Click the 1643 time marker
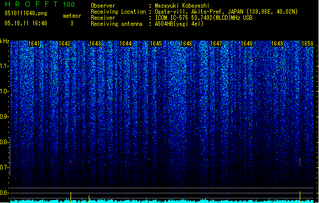The image size is (319, 203). 95,44
